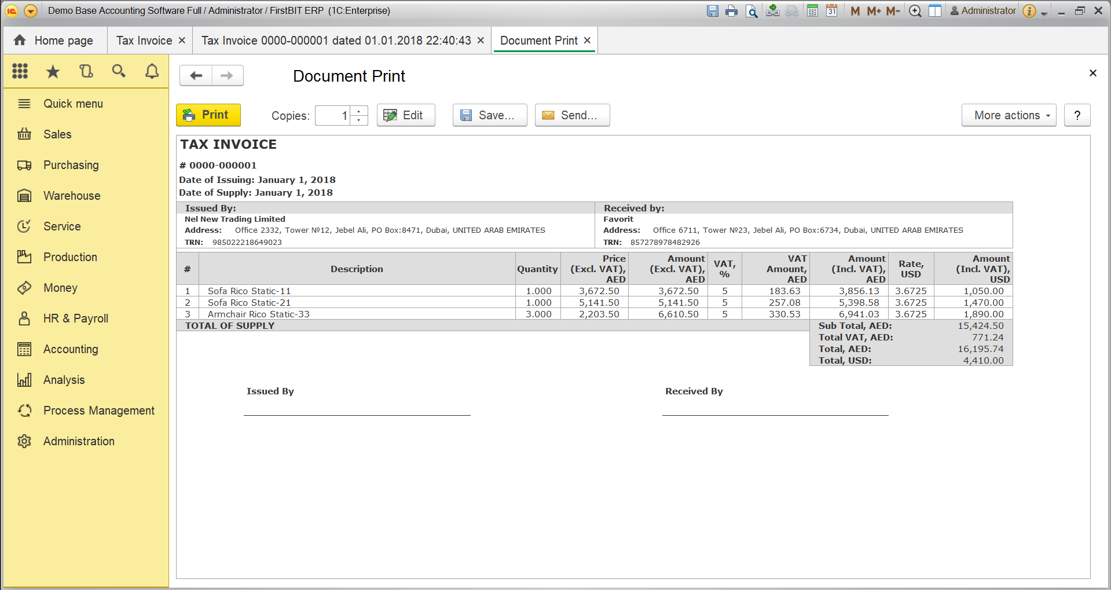The image size is (1111, 590).
Task: Open the More actions dropdown
Action: pyautogui.click(x=1009, y=115)
